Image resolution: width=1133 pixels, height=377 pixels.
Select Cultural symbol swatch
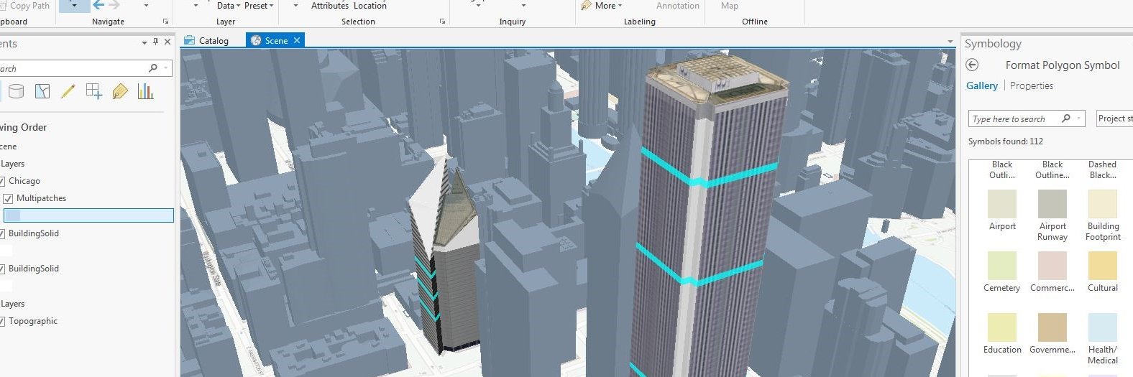point(1103,266)
